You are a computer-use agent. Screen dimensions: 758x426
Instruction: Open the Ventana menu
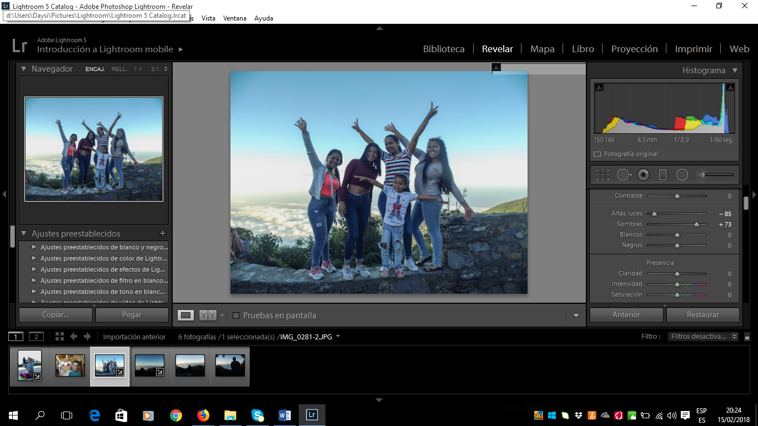[x=235, y=18]
